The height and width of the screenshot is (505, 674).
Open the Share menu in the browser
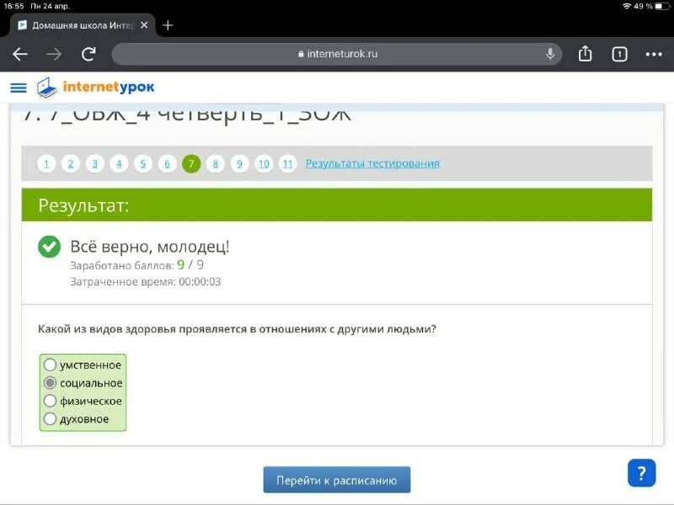coord(585,53)
